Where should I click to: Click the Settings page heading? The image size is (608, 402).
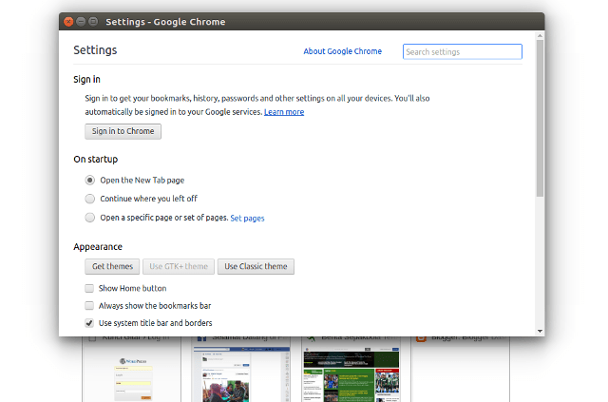click(95, 50)
